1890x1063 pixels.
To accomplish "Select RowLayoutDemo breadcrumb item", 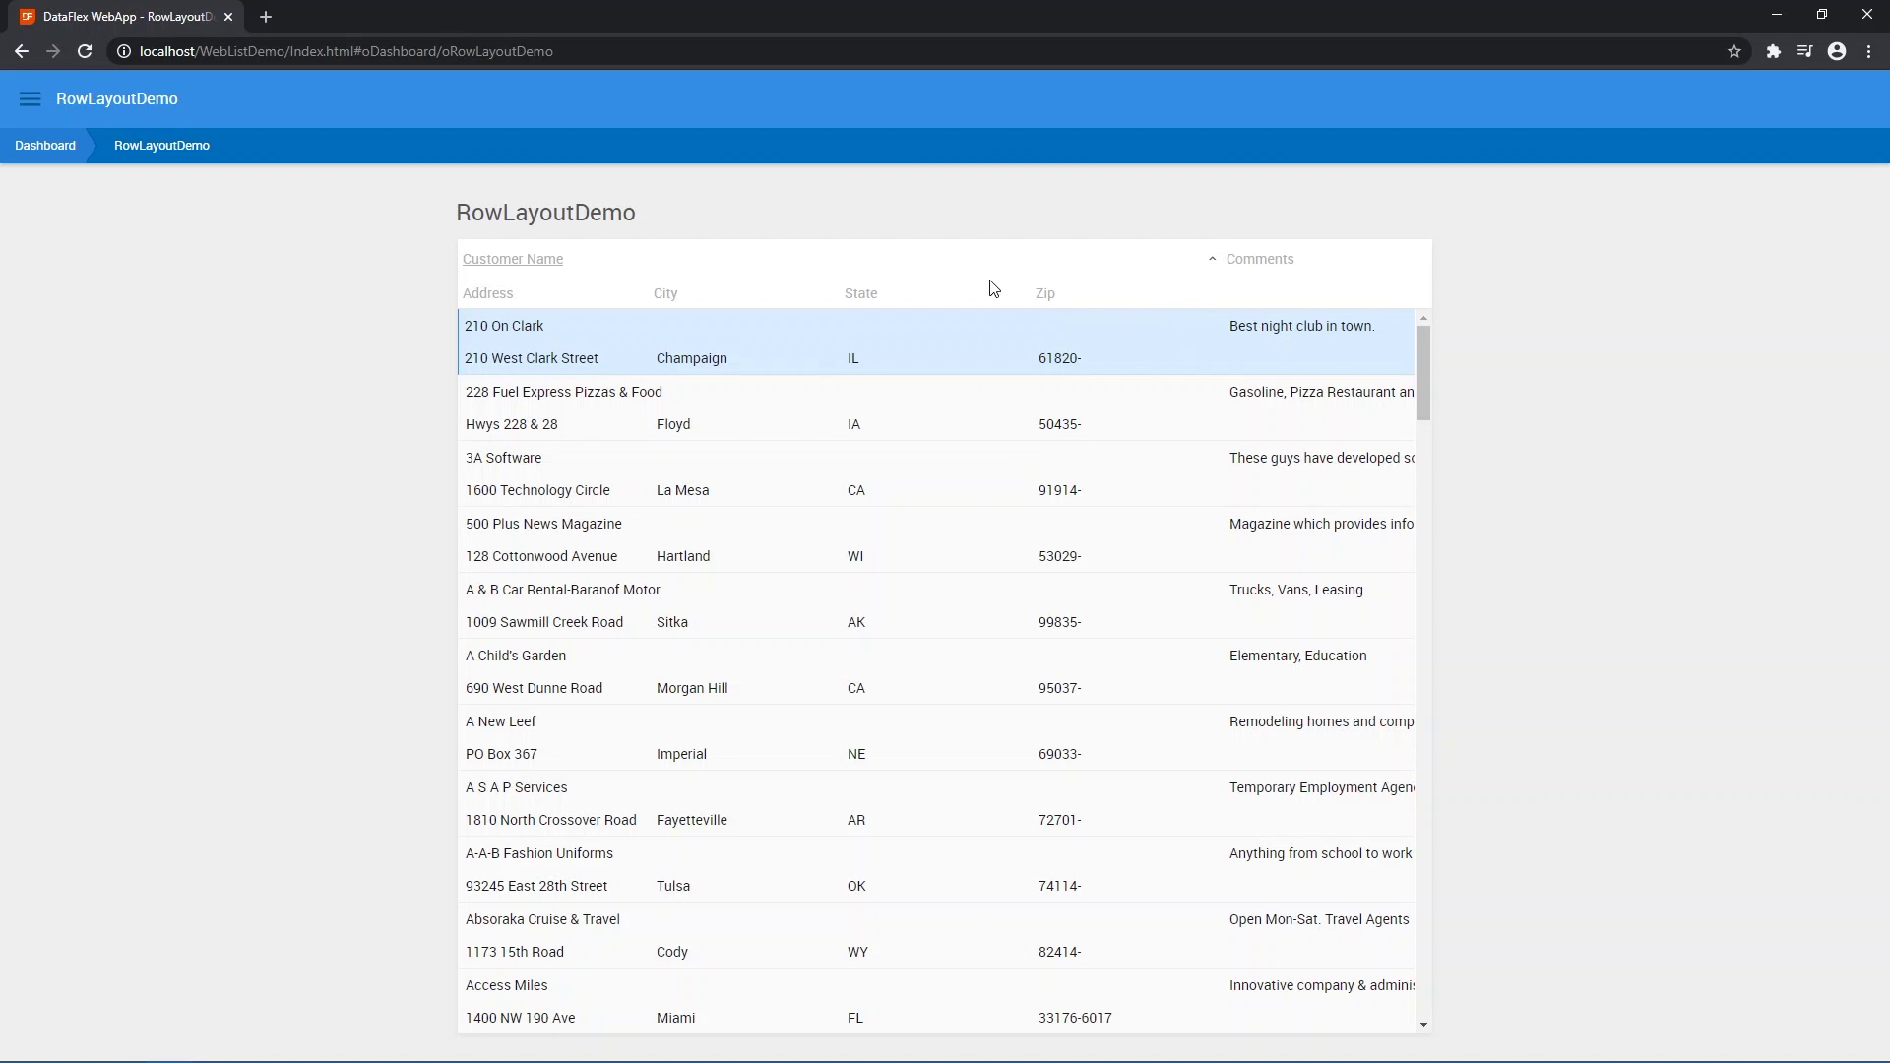I will coord(161,146).
